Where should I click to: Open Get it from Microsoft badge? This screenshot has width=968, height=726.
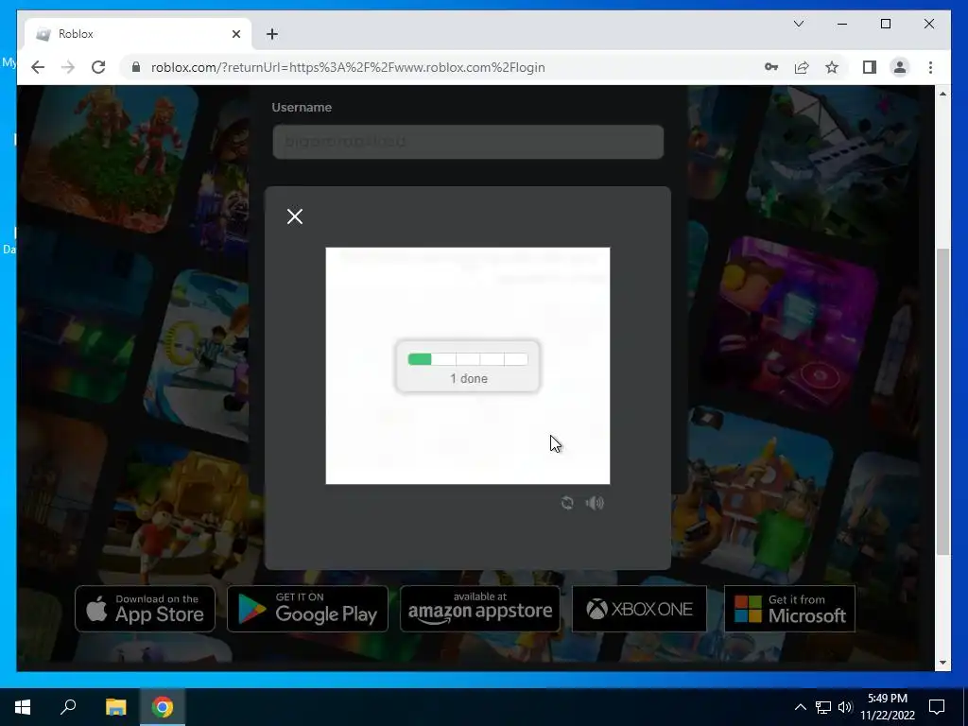789,609
